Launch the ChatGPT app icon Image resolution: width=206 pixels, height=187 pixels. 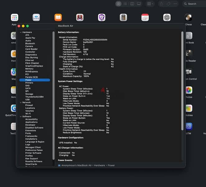[x=167, y=17]
